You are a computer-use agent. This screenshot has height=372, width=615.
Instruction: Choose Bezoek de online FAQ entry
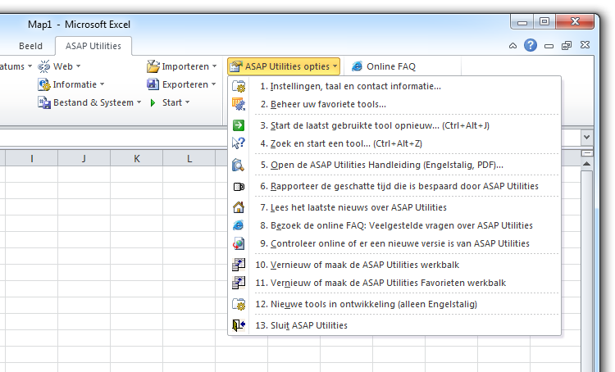pyautogui.click(x=394, y=225)
